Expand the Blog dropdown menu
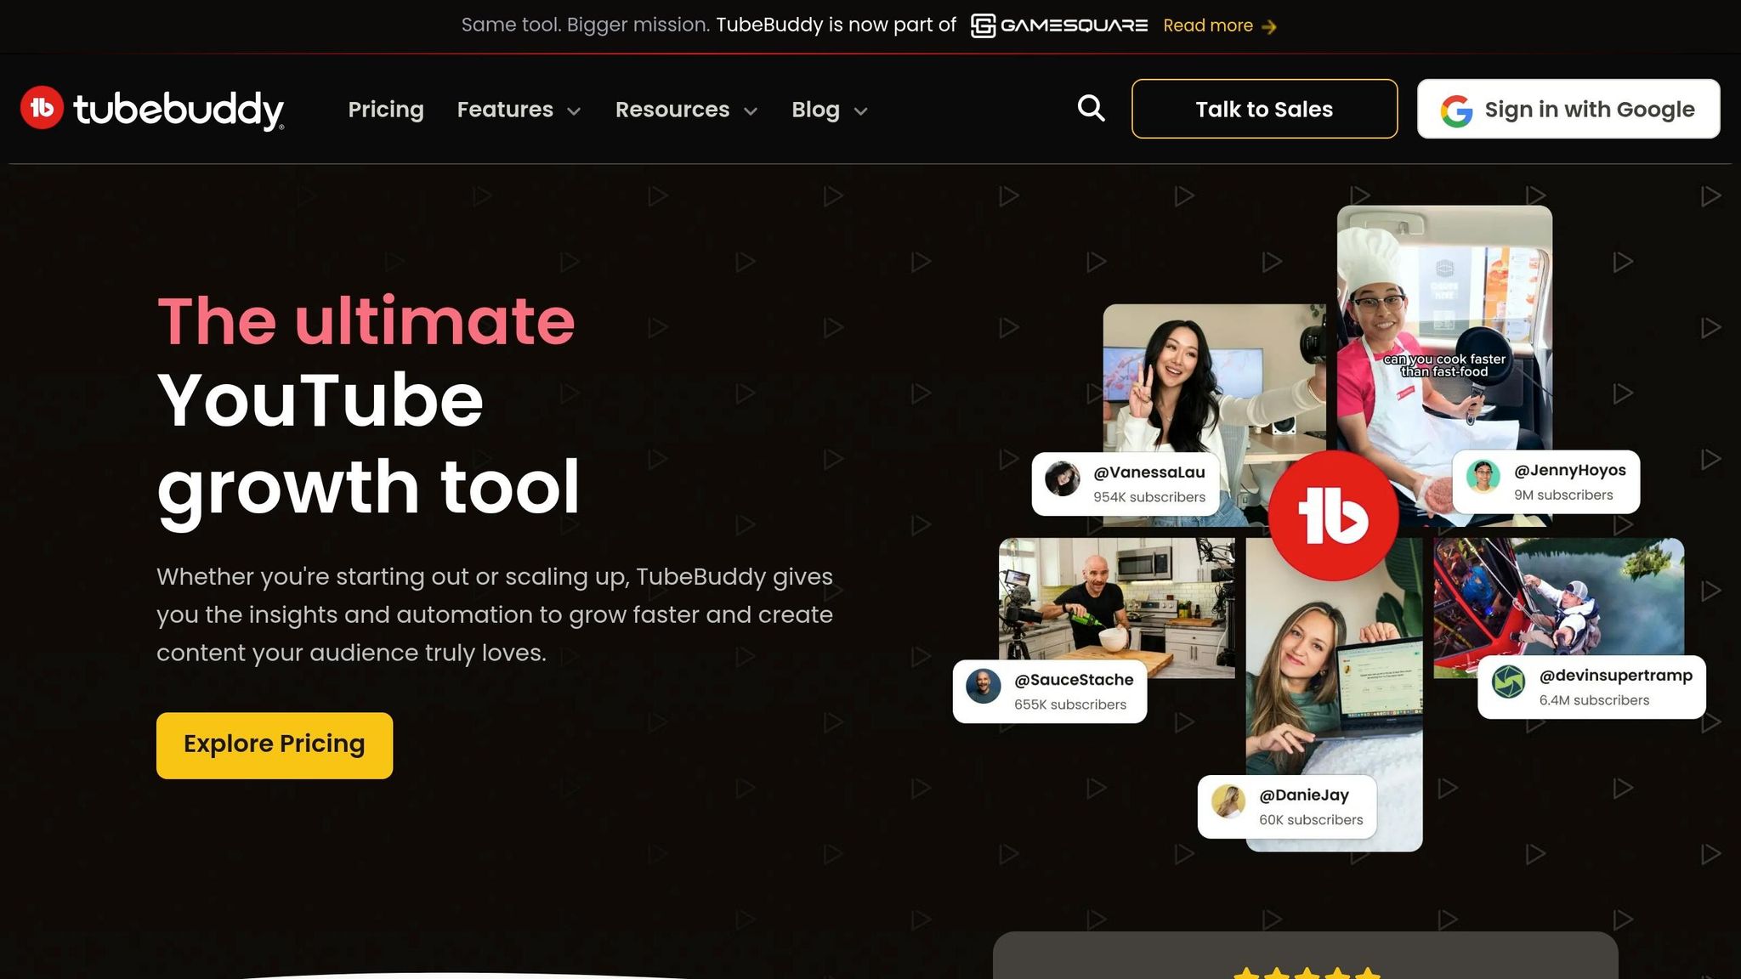The image size is (1741, 979). pyautogui.click(x=830, y=110)
